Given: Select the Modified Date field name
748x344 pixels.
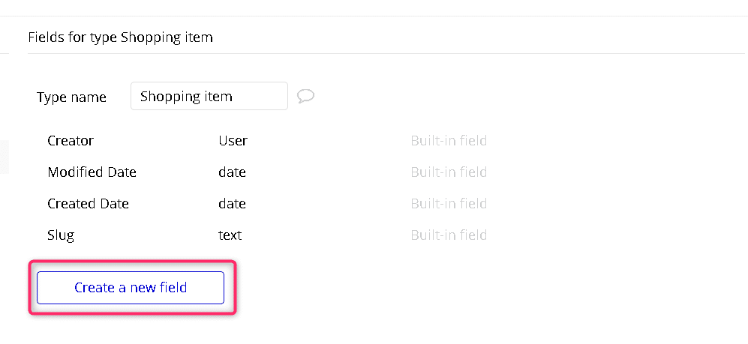Looking at the screenshot, I should coord(92,172).
